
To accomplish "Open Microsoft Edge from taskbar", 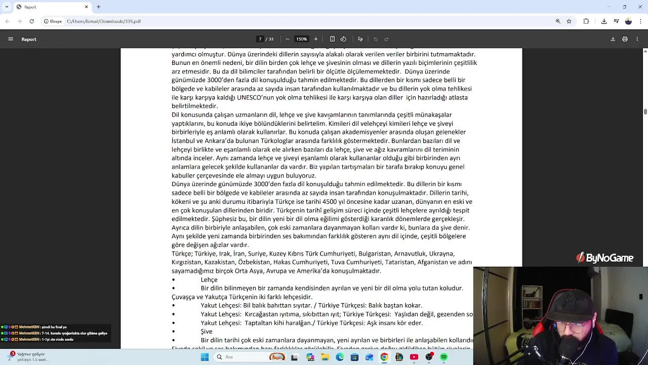I will (339, 357).
